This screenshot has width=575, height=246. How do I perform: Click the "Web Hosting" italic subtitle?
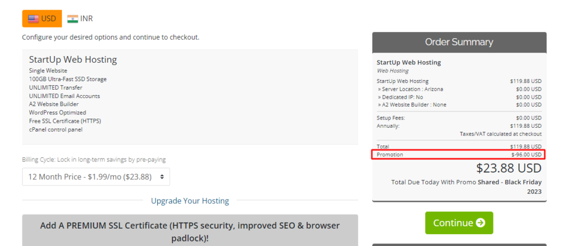pos(393,71)
